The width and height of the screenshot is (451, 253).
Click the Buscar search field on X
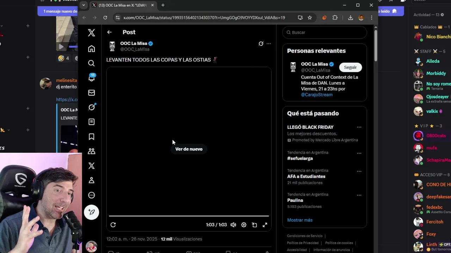(325, 32)
